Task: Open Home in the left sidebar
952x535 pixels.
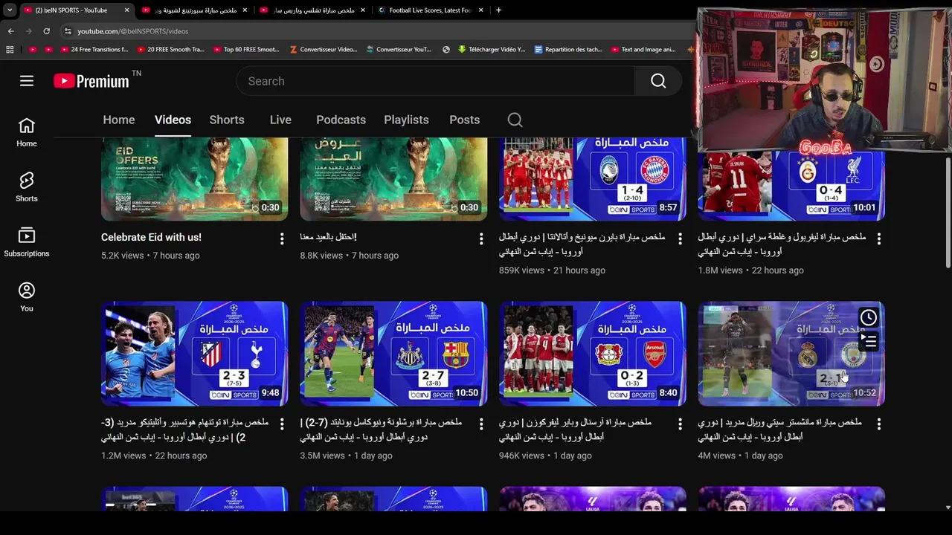Action: tap(27, 132)
